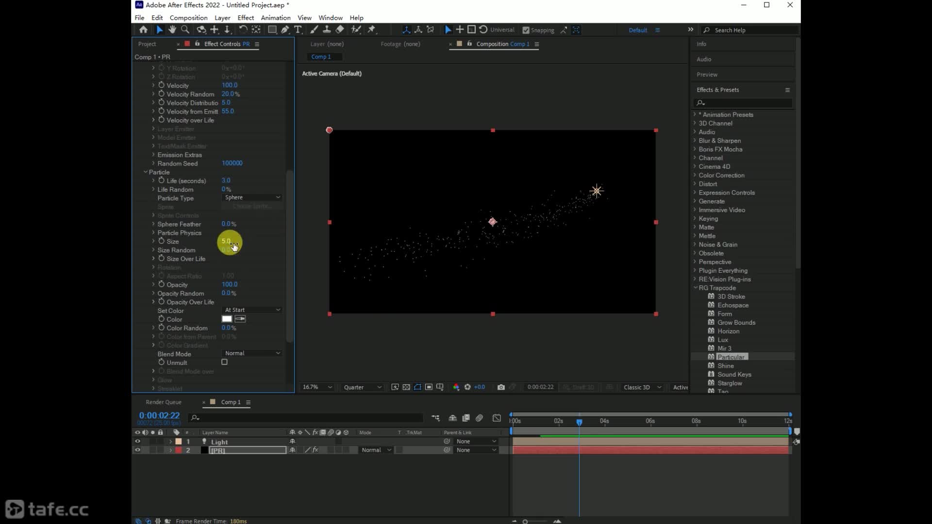Open the Set Color At Start dropdown
Viewport: 932px width, 524px height.
pos(252,310)
